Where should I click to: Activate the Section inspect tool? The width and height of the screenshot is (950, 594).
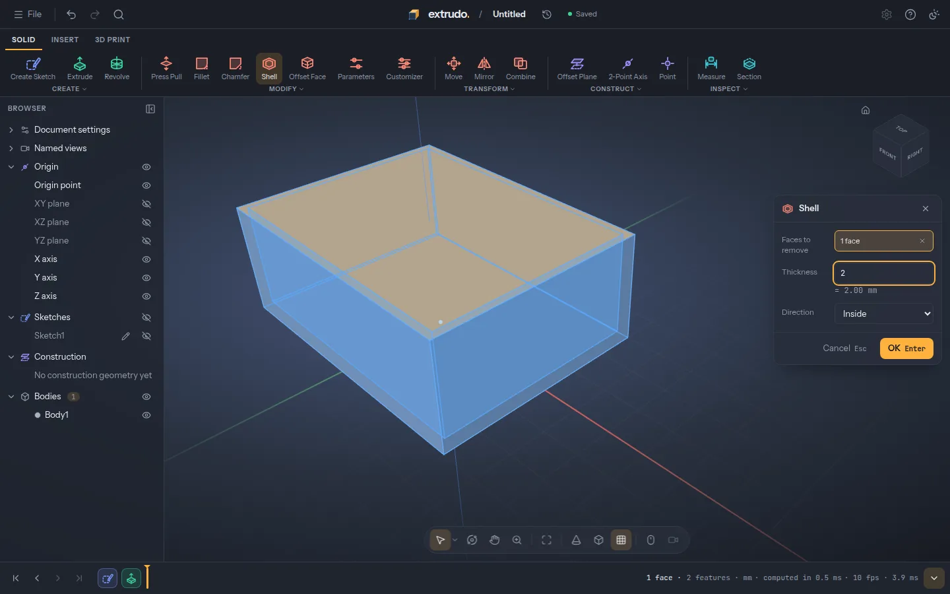(749, 69)
